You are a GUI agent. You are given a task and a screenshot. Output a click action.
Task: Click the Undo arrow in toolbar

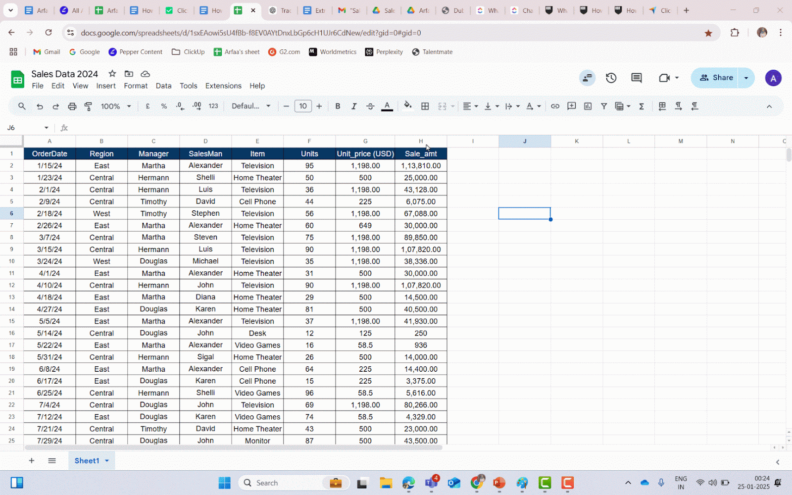[x=40, y=106]
